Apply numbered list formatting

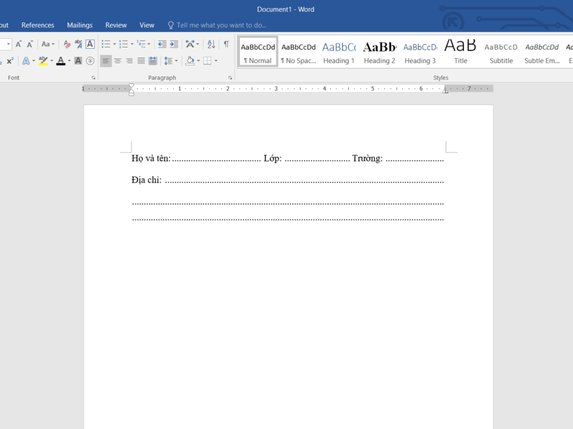coord(123,43)
